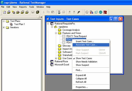Click the Paste clipboard toolbar icon
Screen dimensions: 132x91
[53, 12]
